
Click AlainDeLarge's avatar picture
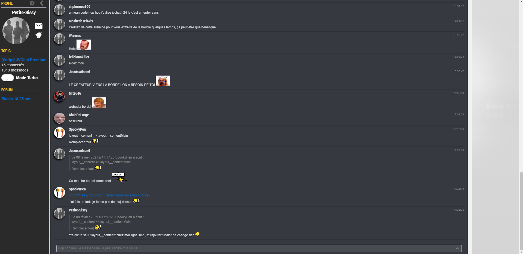[60, 118]
